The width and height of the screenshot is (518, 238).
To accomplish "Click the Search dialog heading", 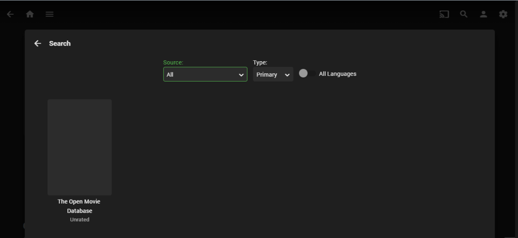I will (60, 43).
